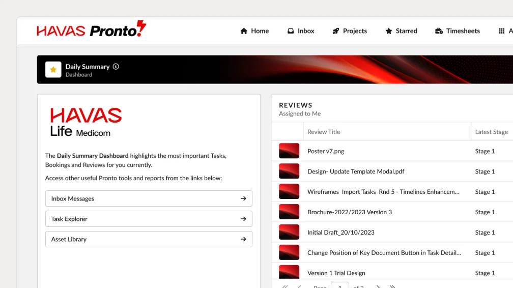Open the Wireframes Import Tasks thumbnail
Viewport: 513px width, 288px height.
pyautogui.click(x=289, y=191)
